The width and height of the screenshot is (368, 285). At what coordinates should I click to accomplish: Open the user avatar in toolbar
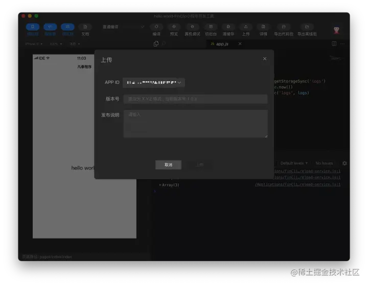(x=336, y=30)
